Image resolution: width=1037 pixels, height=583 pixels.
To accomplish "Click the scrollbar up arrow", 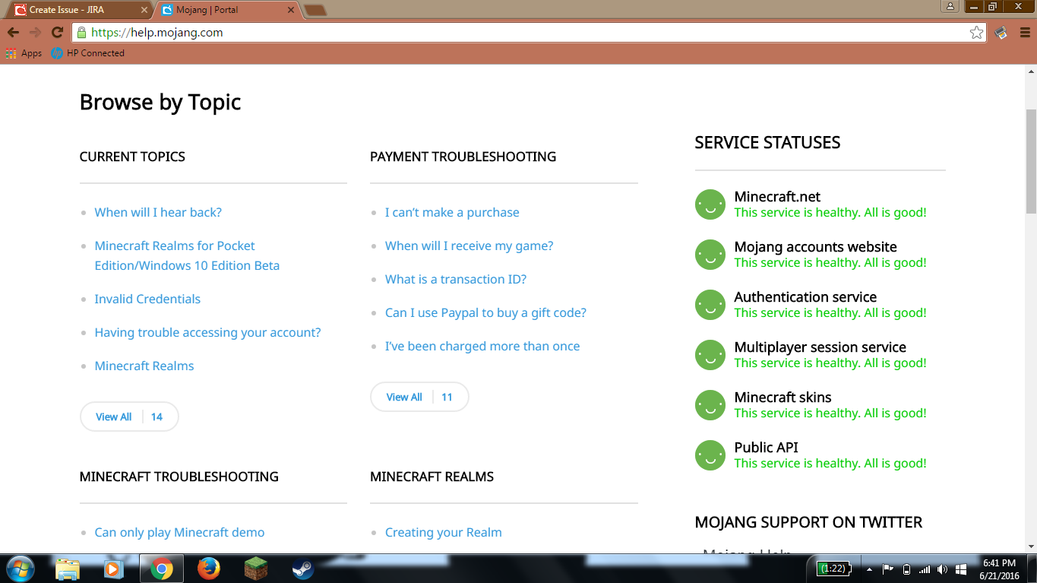I will [1031, 71].
